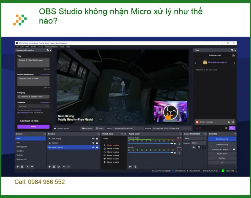Open source Properties button in toolbar
The image size is (251, 198).
click(x=87, y=128)
